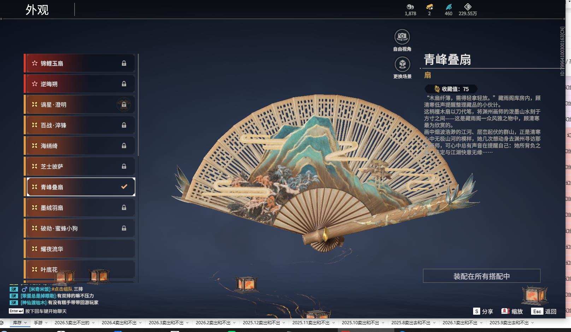Open the 2025.11卖出和不出 tab dropdown arrow
Screen dimensions: 571x332
333,323
